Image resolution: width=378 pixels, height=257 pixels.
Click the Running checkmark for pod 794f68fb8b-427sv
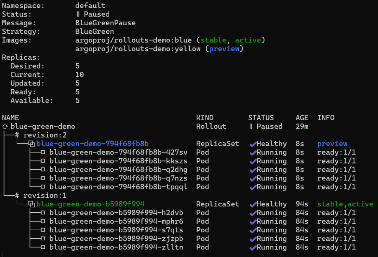pos(252,152)
